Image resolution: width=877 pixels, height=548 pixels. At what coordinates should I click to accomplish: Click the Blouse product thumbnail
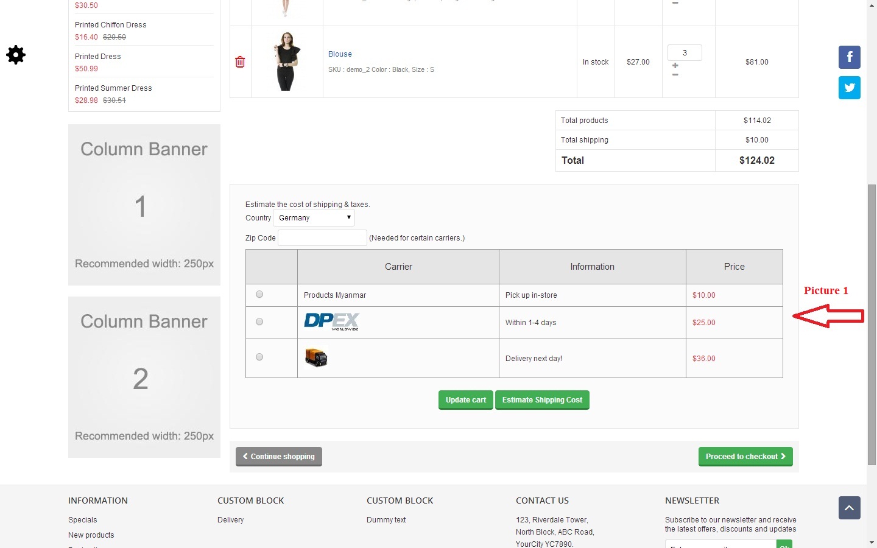[287, 61]
